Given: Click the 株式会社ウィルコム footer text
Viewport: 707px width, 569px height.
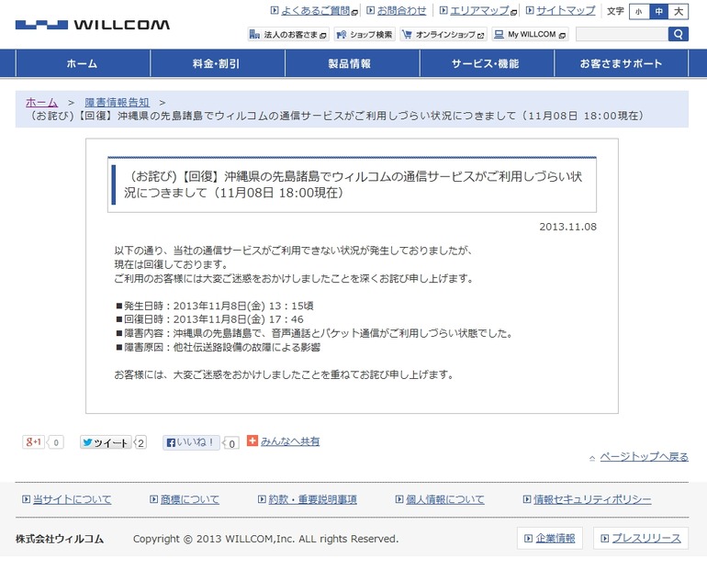Looking at the screenshot, I should click(60, 539).
